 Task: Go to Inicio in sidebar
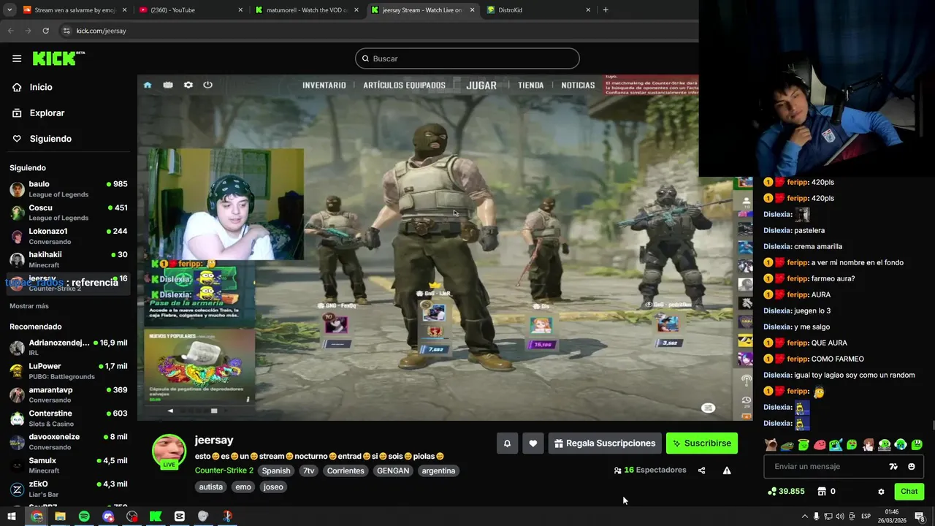(41, 87)
